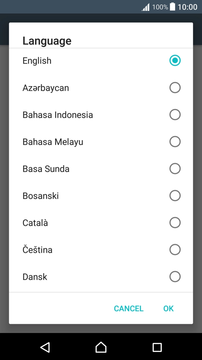Image resolution: width=202 pixels, height=360 pixels.
Task: Tap the 10:00 clock in status bar
Action: pyautogui.click(x=187, y=7)
